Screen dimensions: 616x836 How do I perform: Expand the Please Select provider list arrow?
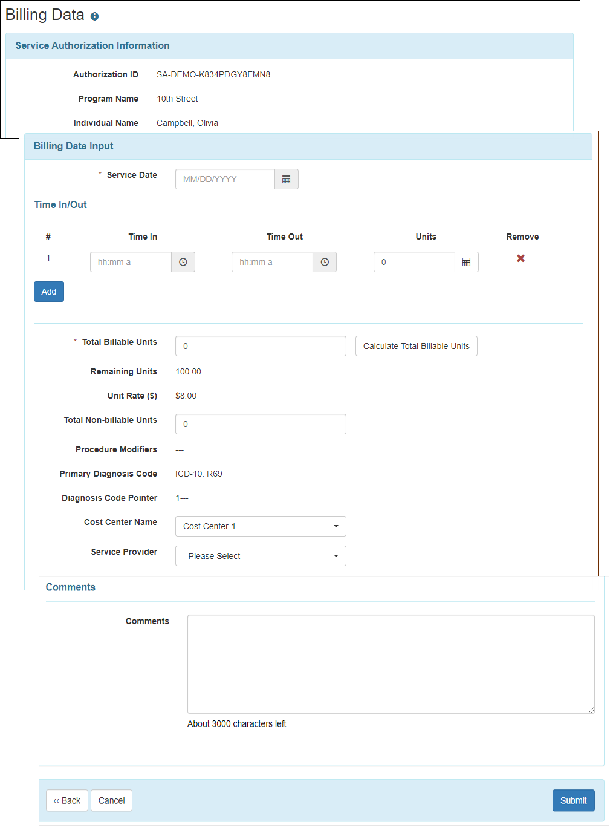tap(336, 556)
